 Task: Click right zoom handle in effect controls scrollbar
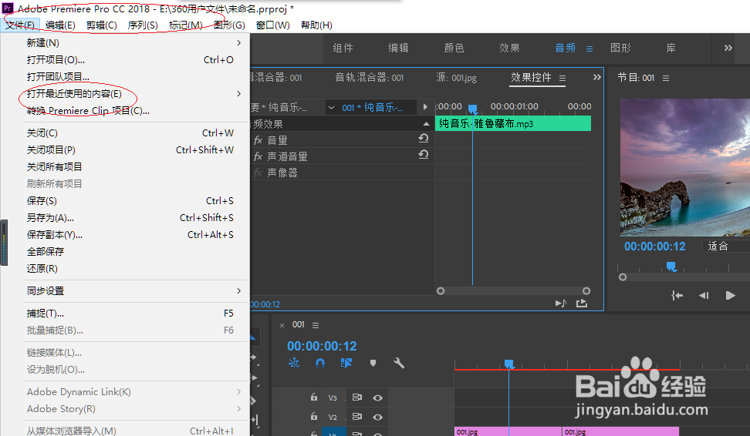586,291
